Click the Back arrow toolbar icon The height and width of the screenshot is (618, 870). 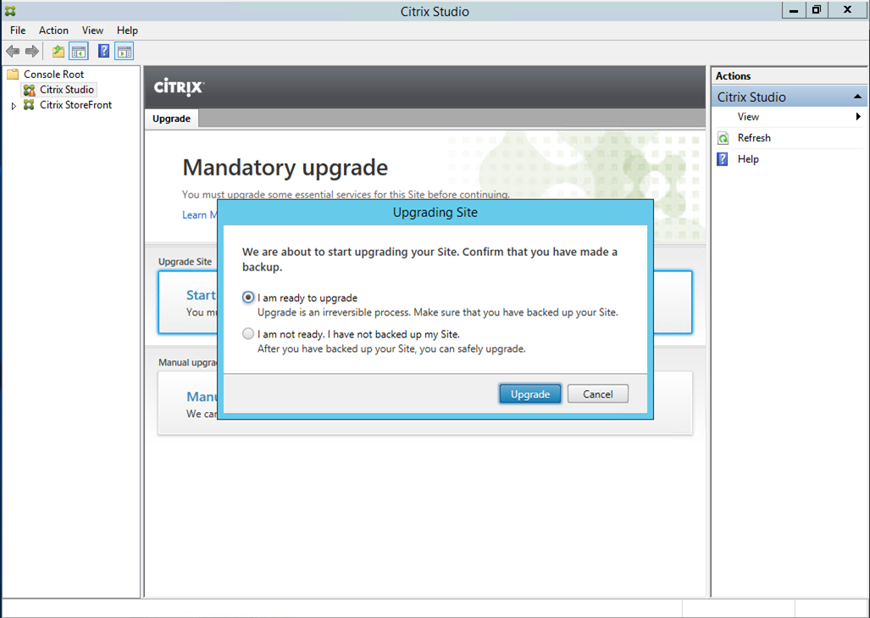tap(13, 52)
